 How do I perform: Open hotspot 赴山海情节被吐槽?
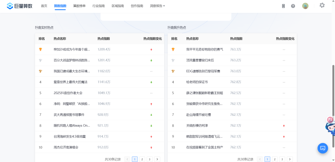pyautogui.click(x=199, y=115)
